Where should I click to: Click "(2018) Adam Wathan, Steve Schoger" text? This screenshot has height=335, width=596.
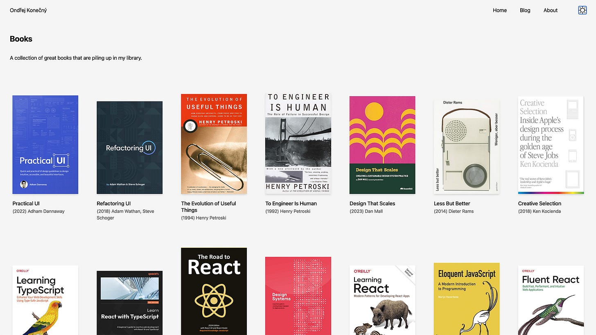point(125,215)
